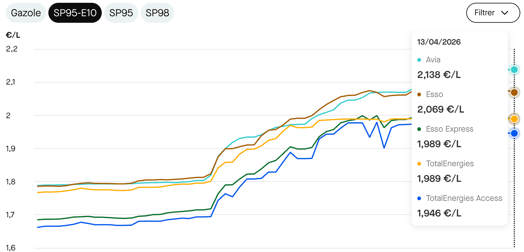This screenshot has width=524, height=252.
Task: Toggle visibility of the Esso price series
Action: pyautogui.click(x=434, y=94)
